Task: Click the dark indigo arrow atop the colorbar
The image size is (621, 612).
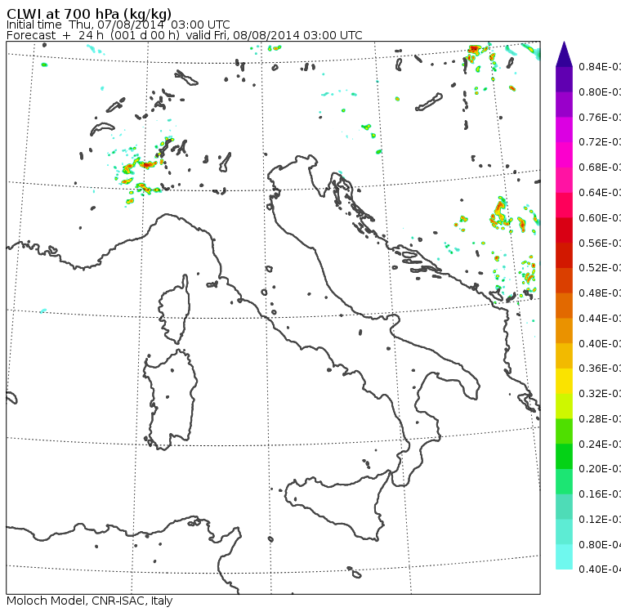Action: pyautogui.click(x=564, y=54)
